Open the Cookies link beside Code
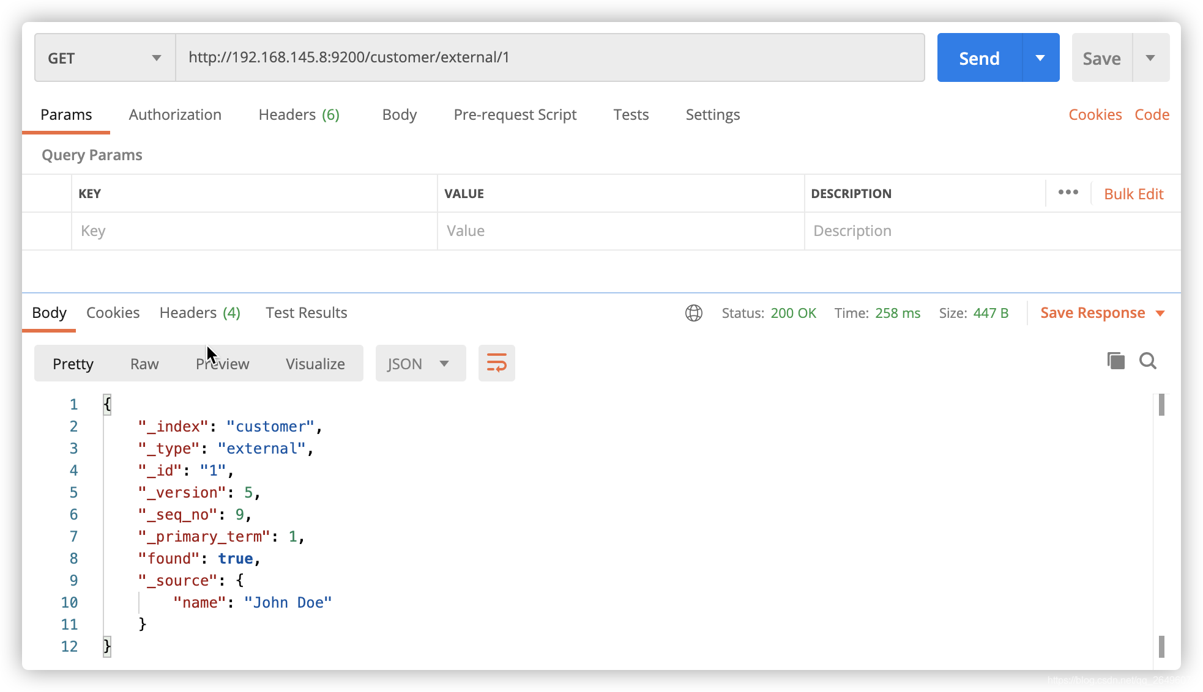Image resolution: width=1203 pixels, height=692 pixels. 1095,115
